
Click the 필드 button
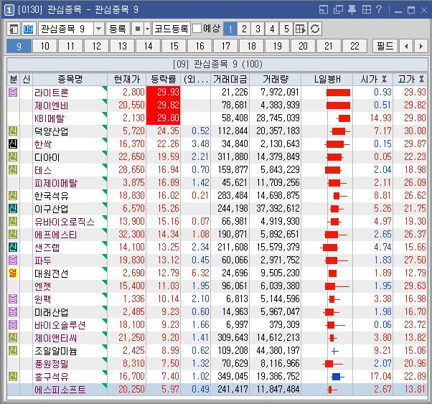385,46
